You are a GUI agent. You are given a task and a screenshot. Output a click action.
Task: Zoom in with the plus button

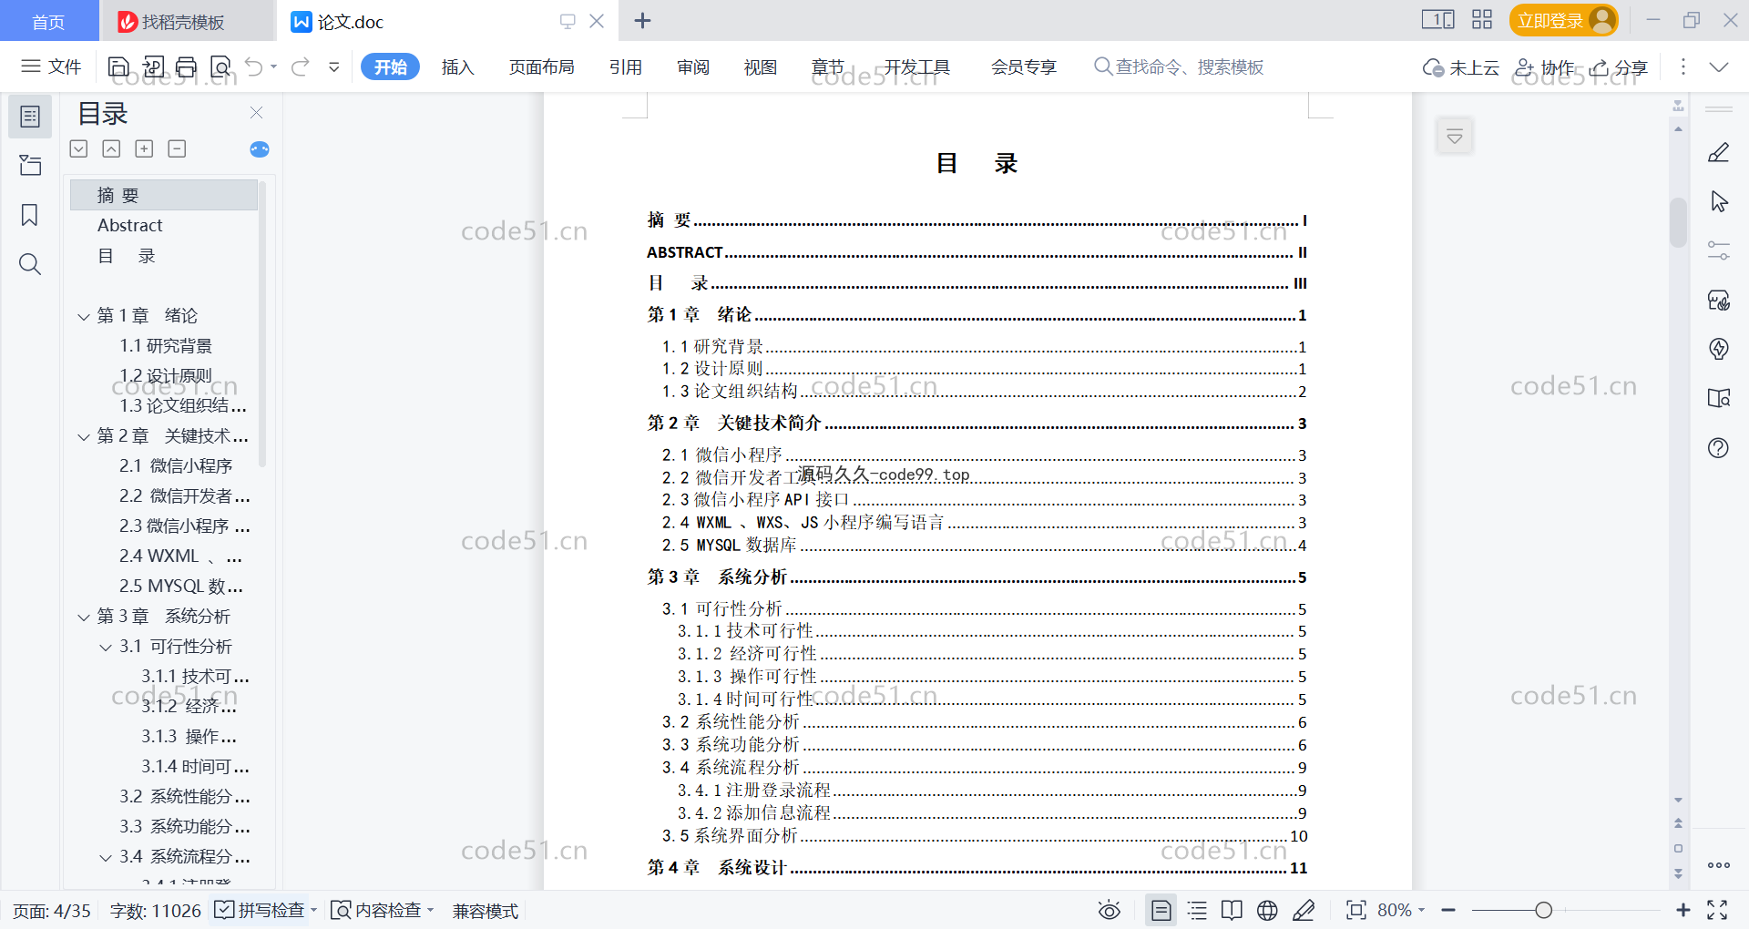click(x=1683, y=910)
